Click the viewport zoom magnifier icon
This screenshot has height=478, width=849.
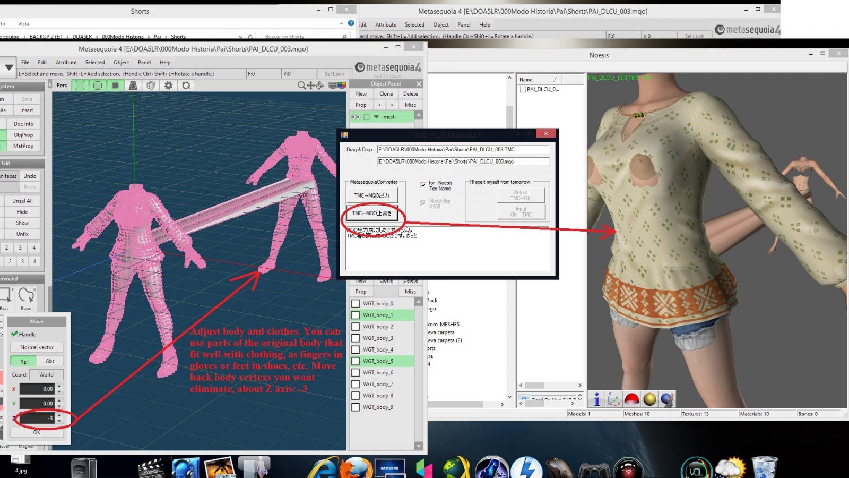[x=301, y=85]
